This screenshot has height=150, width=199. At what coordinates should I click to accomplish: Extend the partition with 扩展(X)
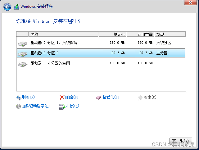click(x=73, y=106)
